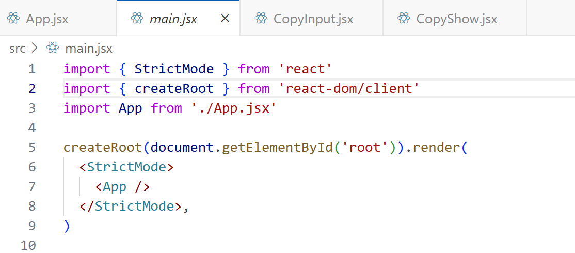Click the word StrictMode on line 1
This screenshot has width=575, height=253.
pos(174,69)
